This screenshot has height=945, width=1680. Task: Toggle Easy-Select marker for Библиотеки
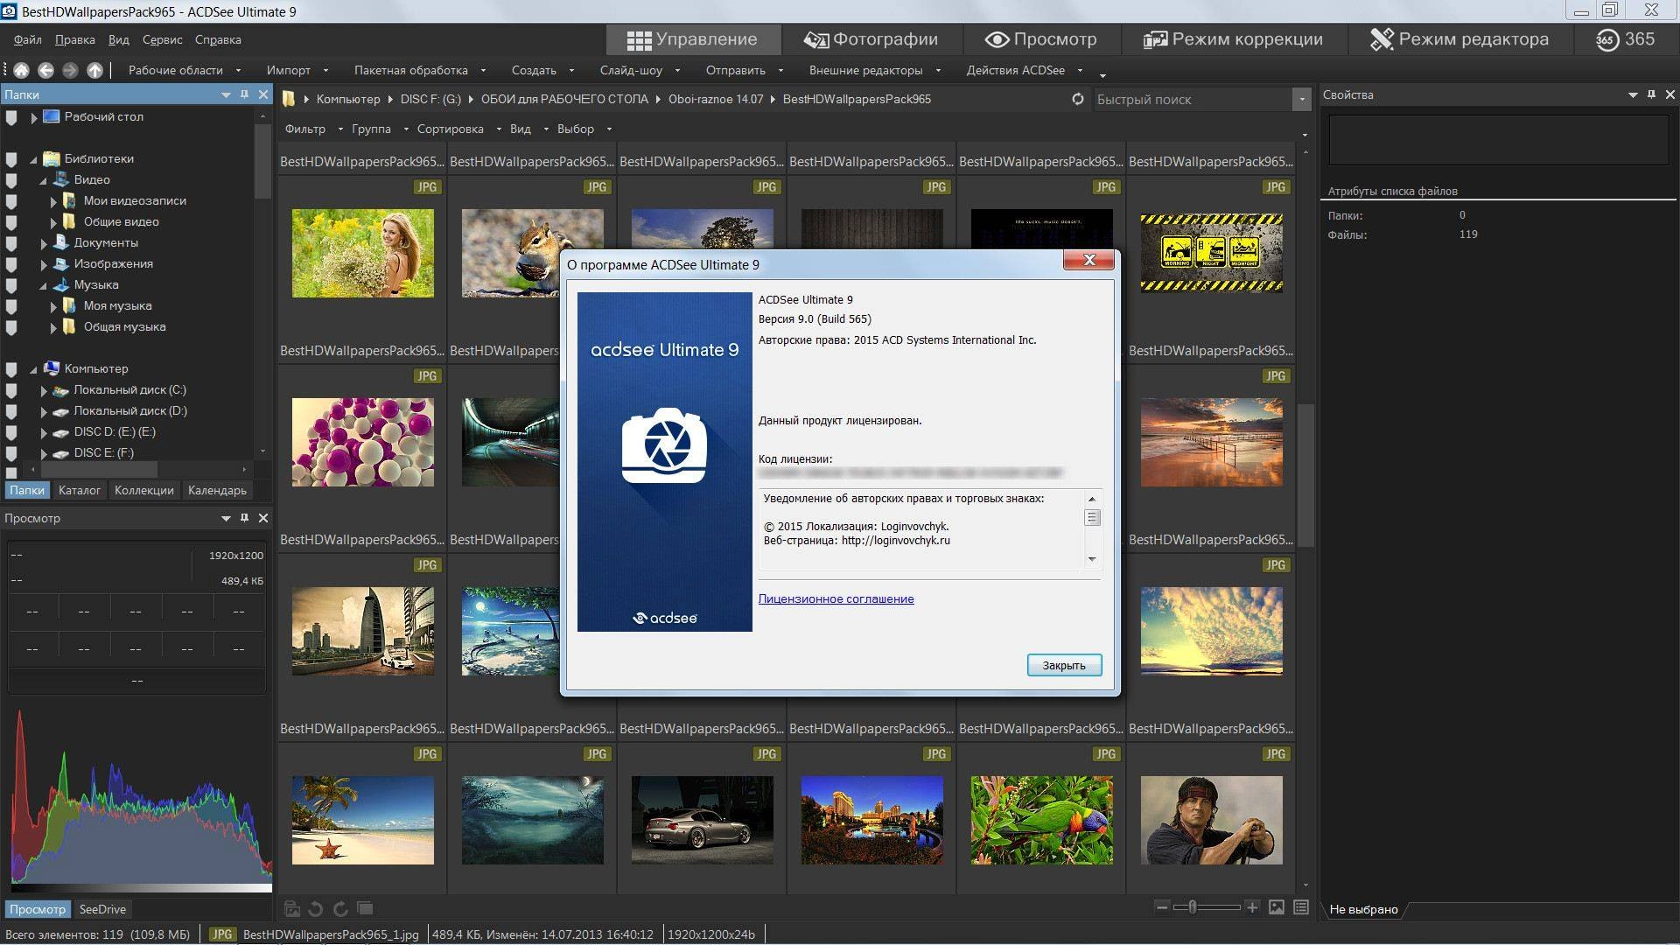coord(11,159)
